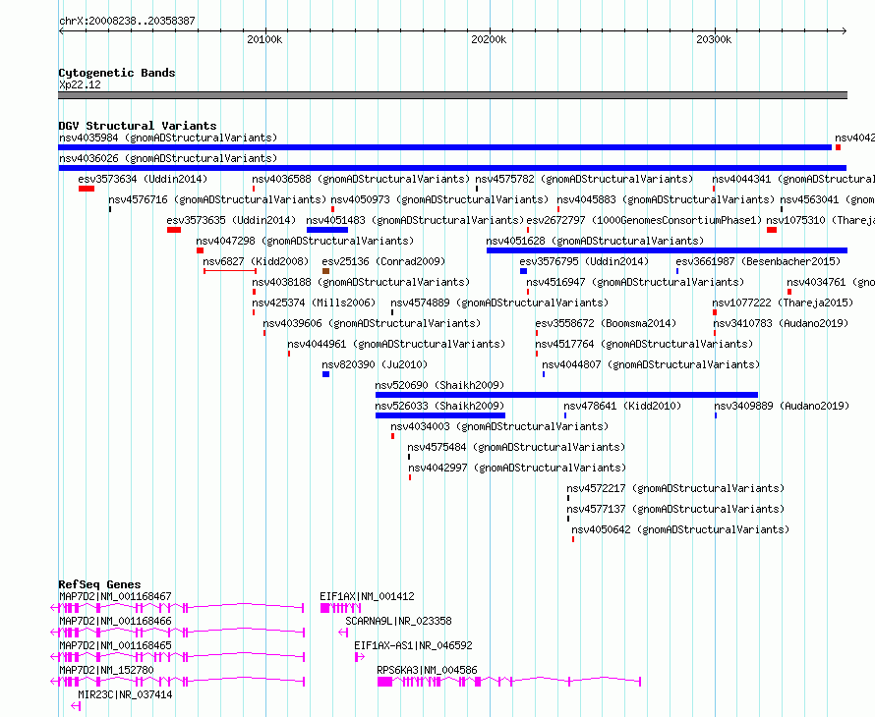The height and width of the screenshot is (717, 875).
Task: Open nsv4050642 variant label
Action: [680, 529]
